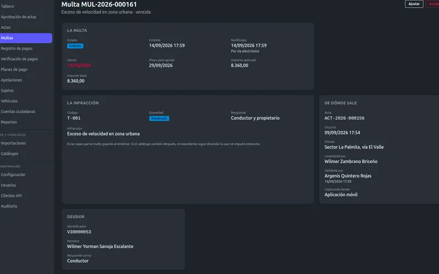The height and width of the screenshot is (274, 439).
Task: Click the Emitida date value 14/09/2026 17:59
Action: [x=167, y=45]
